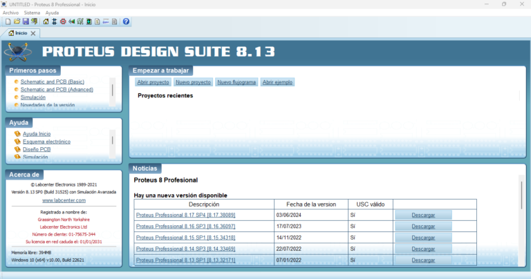Click the Proteus logo in the title bar

pos(4,4)
